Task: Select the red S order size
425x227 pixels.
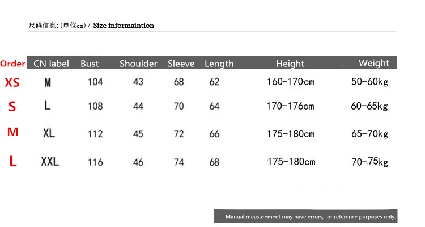Action: 12,106
